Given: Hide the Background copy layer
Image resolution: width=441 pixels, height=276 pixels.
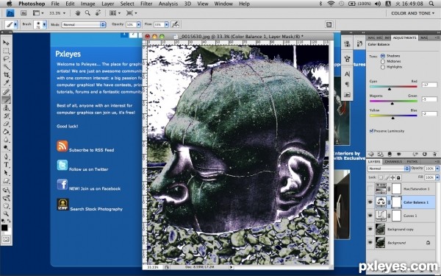Looking at the screenshot, I should 370,229.
